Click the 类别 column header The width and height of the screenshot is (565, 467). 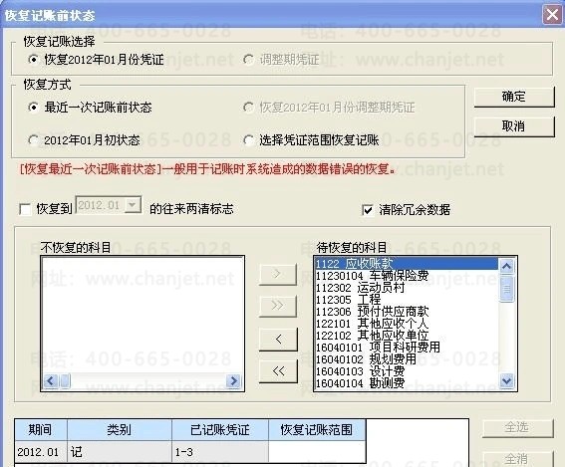pos(120,429)
